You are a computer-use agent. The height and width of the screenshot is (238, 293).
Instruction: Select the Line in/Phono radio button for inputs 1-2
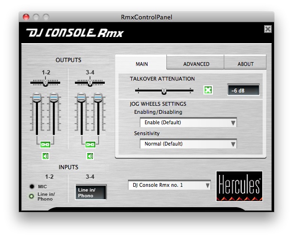click(31, 196)
